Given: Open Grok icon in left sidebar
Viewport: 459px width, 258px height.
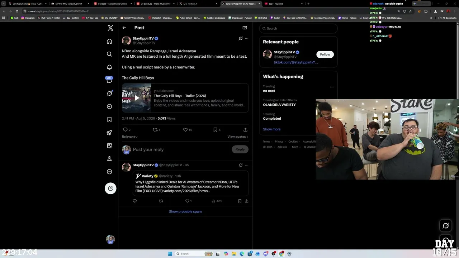Looking at the screenshot, I should click(x=109, y=94).
